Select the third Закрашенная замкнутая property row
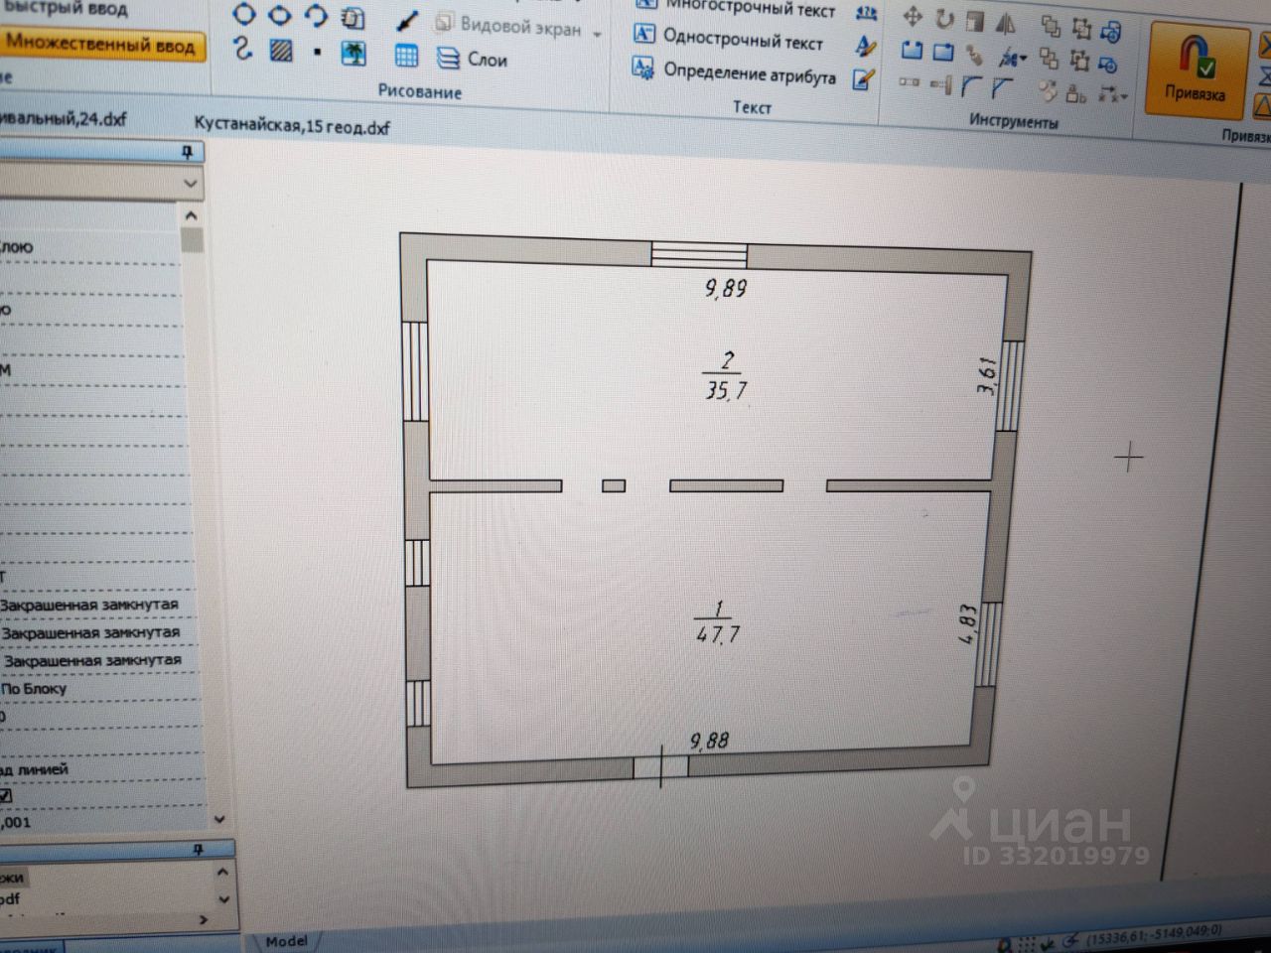The height and width of the screenshot is (953, 1271). [92, 659]
